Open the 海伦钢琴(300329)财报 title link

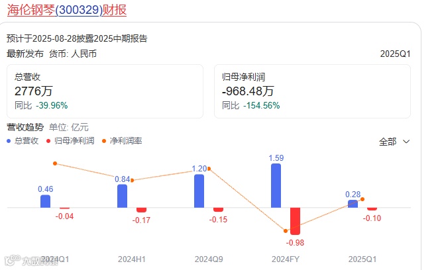pyautogui.click(x=67, y=10)
